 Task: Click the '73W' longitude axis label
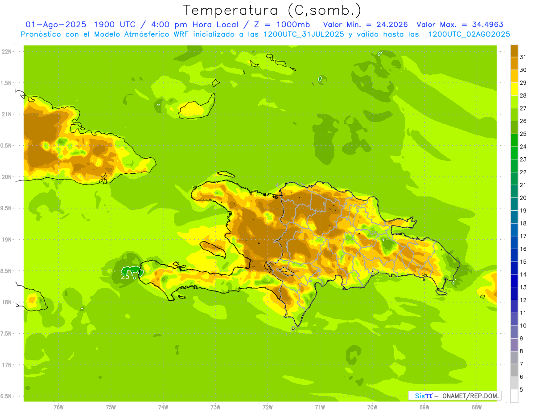(215, 407)
